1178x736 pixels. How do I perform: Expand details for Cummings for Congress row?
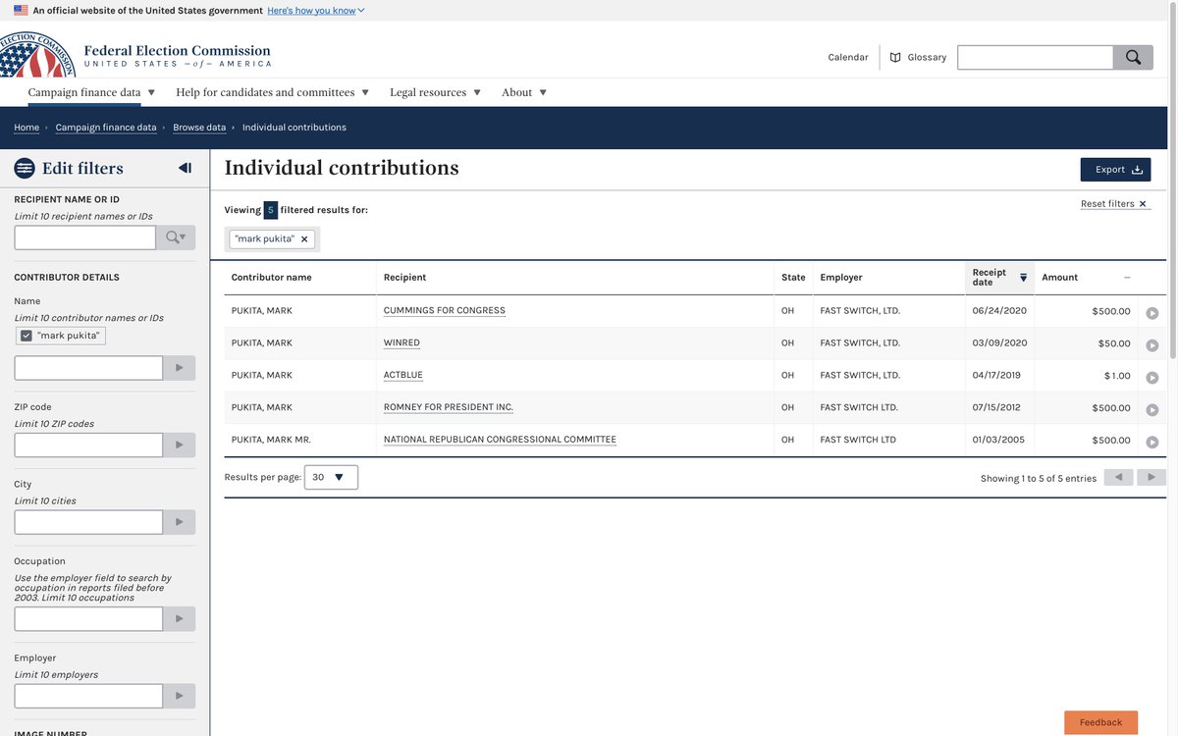1152,313
